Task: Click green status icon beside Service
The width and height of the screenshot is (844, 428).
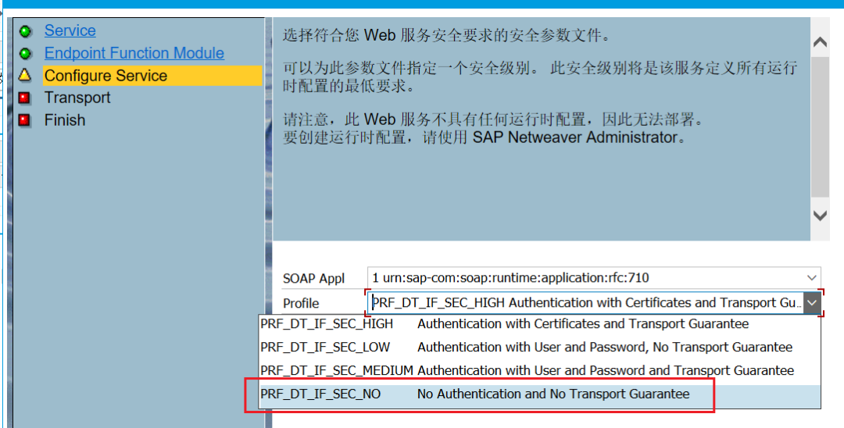Action: click(x=25, y=31)
